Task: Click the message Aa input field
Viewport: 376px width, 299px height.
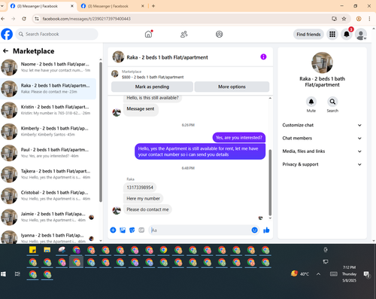Action: pyautogui.click(x=199, y=230)
